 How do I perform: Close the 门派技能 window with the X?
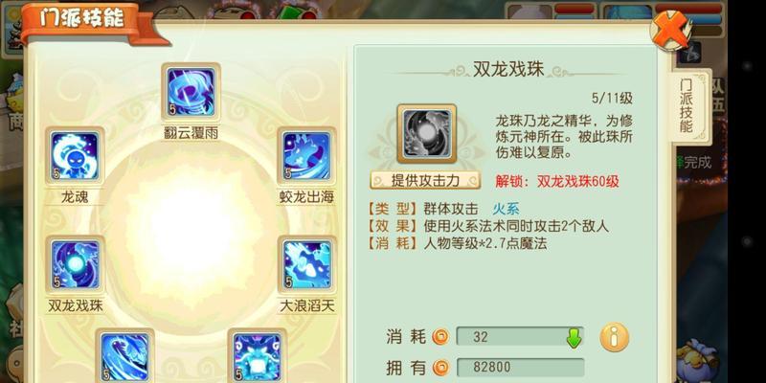(x=670, y=30)
